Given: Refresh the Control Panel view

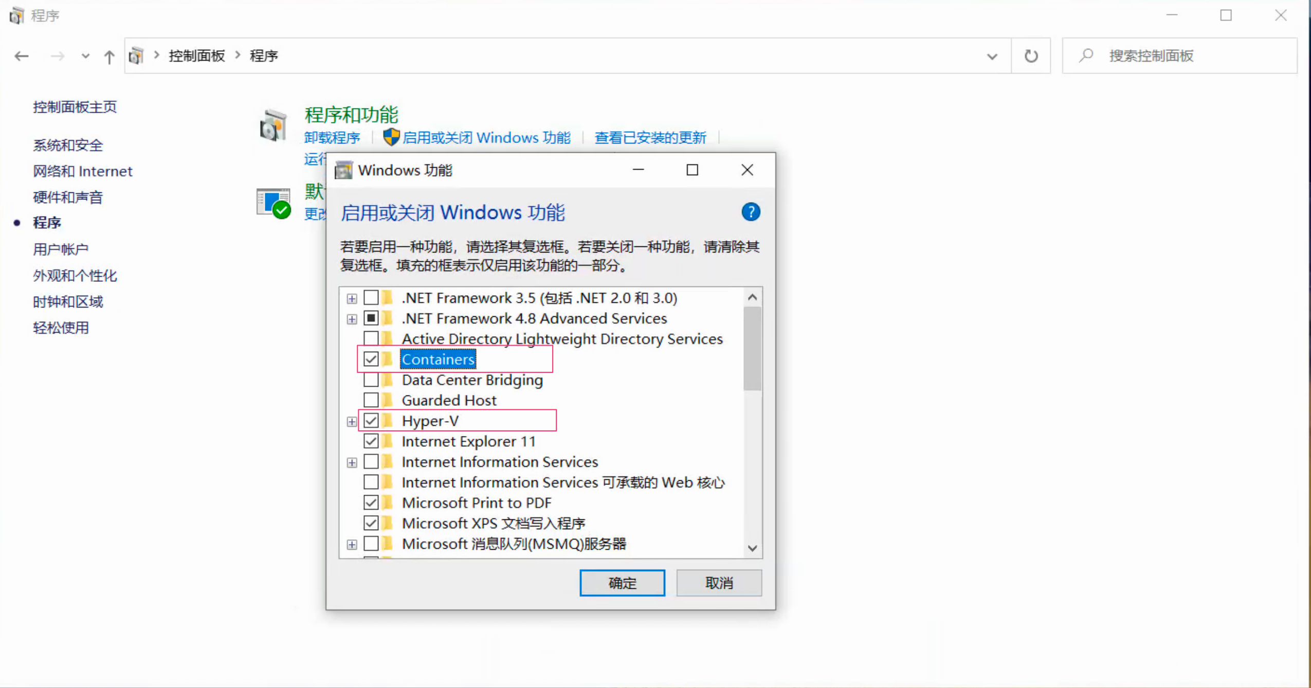Looking at the screenshot, I should [1031, 56].
